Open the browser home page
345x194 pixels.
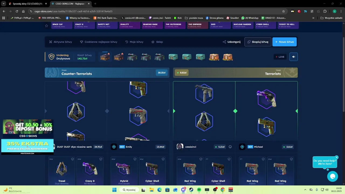23,11
